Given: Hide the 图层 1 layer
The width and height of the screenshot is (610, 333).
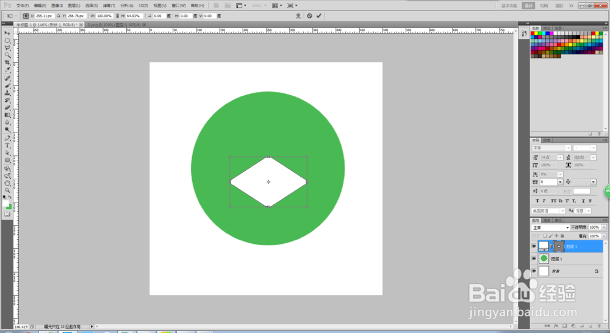Looking at the screenshot, I should click(x=534, y=259).
